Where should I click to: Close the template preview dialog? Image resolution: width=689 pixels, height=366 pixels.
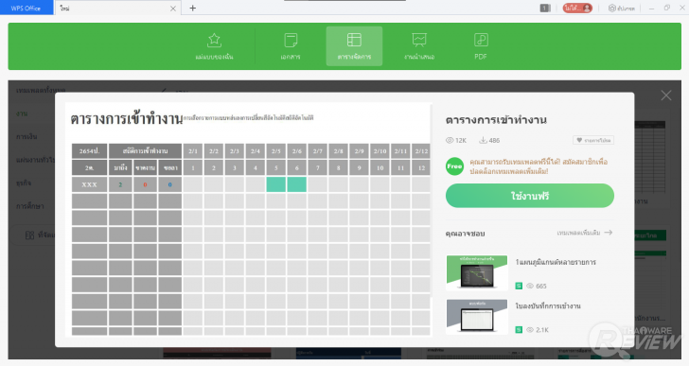coord(666,96)
